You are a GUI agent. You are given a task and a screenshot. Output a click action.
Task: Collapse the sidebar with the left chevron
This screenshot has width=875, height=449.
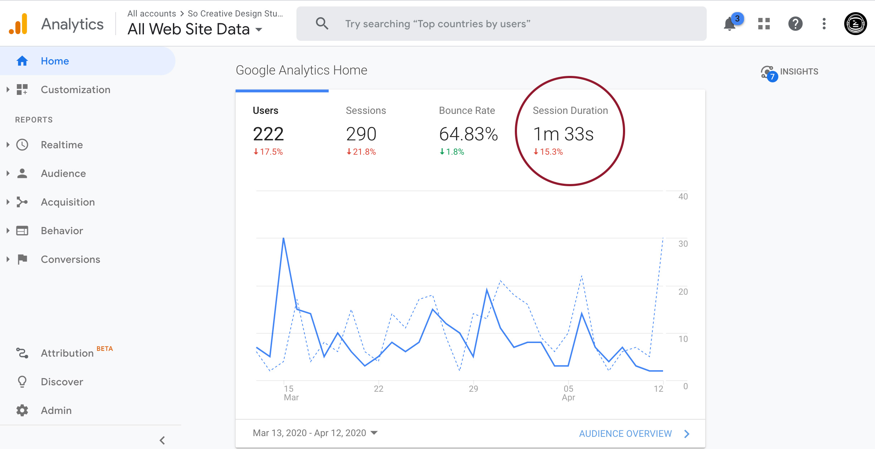tap(162, 440)
